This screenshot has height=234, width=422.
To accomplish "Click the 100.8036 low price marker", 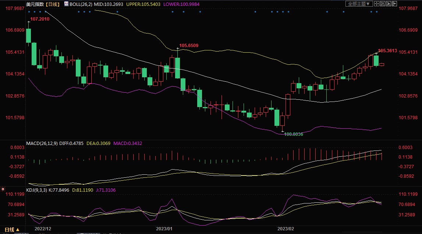I will tap(294, 134).
